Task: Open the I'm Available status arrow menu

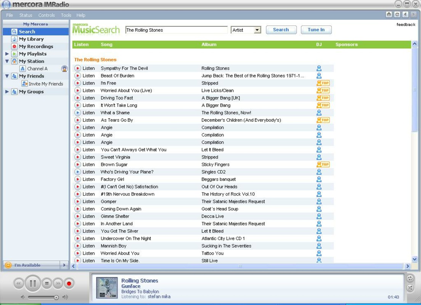Action: point(64,265)
